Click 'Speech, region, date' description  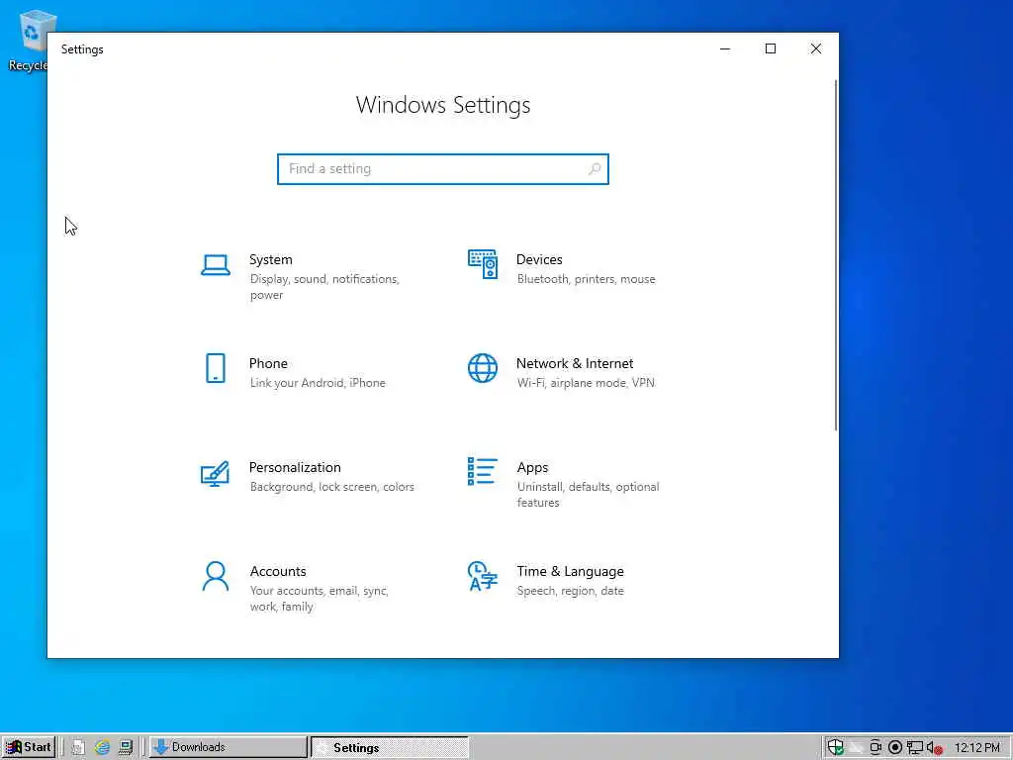click(571, 592)
